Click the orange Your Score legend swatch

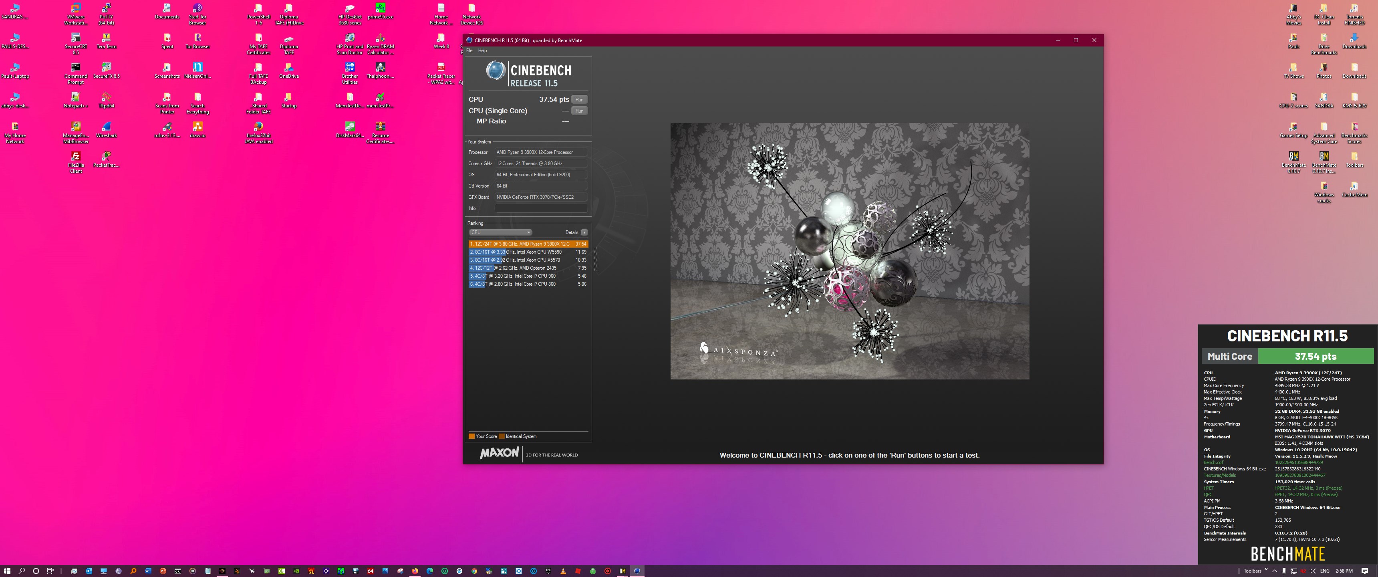tap(471, 436)
